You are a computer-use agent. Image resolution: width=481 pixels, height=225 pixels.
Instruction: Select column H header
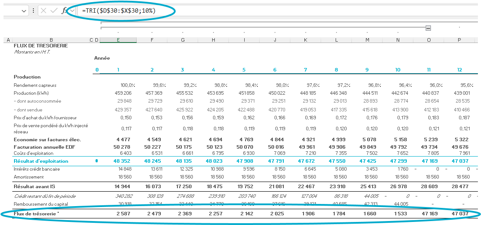click(213, 40)
